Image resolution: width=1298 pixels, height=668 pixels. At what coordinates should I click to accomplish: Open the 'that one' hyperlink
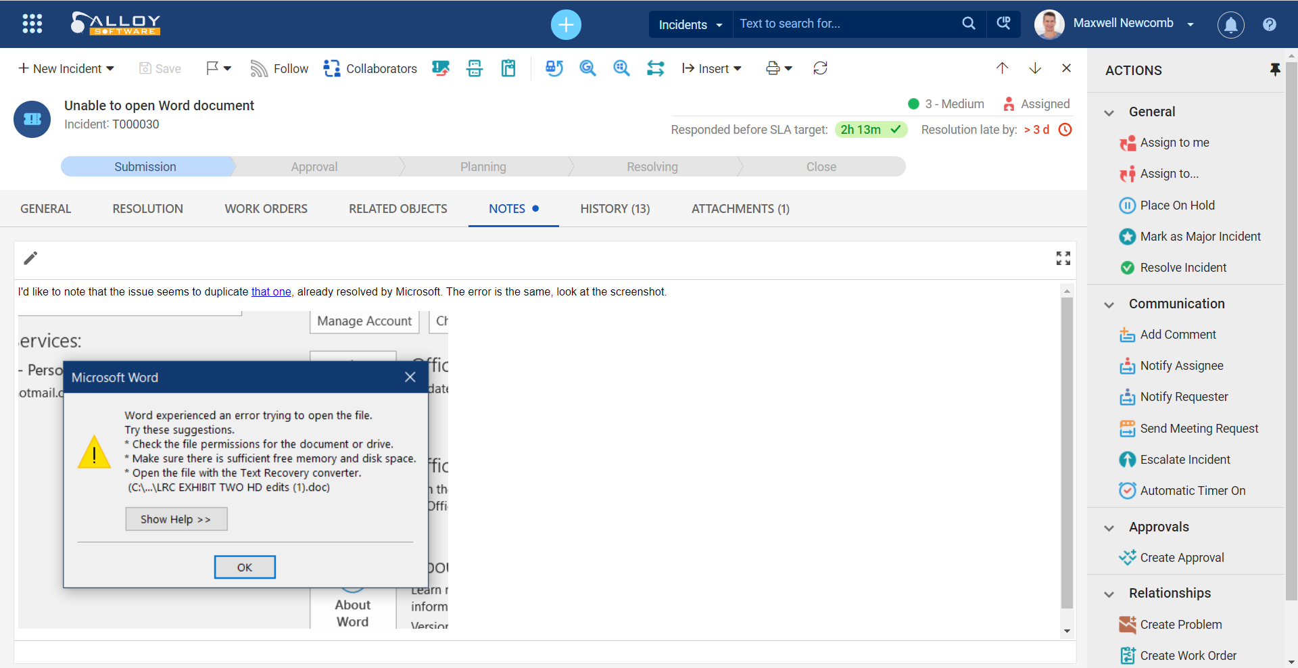point(271,291)
